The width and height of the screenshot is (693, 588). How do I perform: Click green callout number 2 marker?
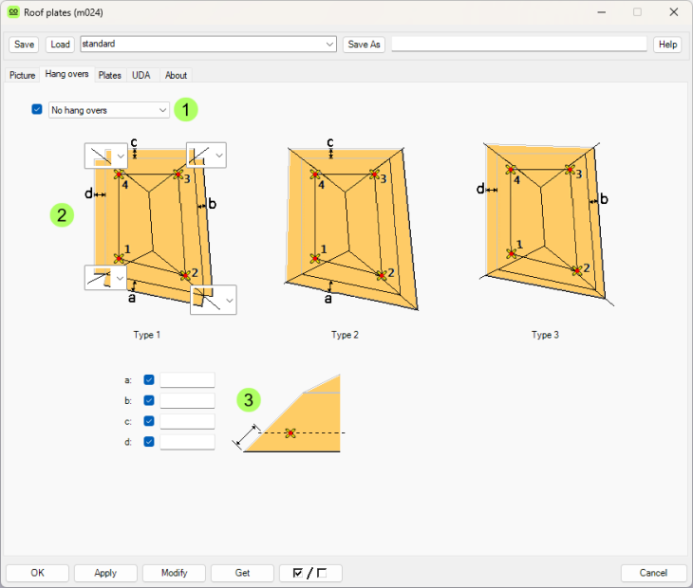[x=62, y=215]
